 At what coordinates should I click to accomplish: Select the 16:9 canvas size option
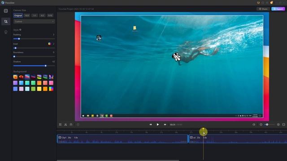pyautogui.click(x=27, y=16)
